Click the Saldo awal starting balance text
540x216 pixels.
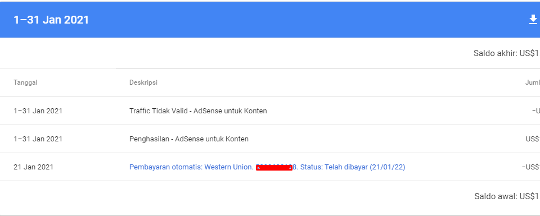507,196
